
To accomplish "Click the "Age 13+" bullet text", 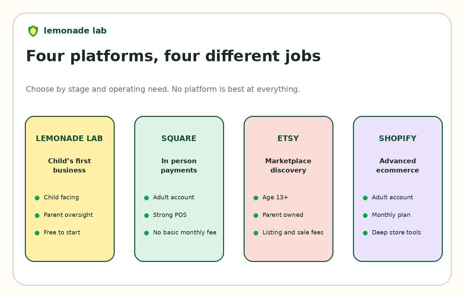I will (275, 197).
